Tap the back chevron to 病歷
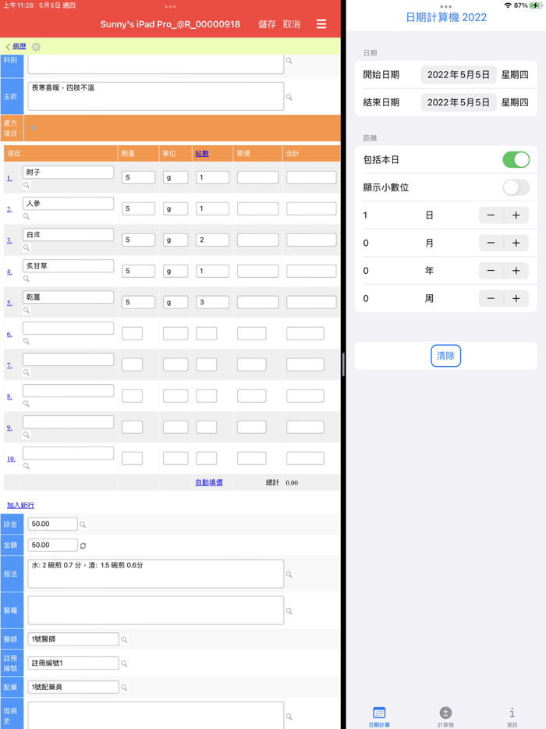The height and width of the screenshot is (729, 546). [8, 47]
